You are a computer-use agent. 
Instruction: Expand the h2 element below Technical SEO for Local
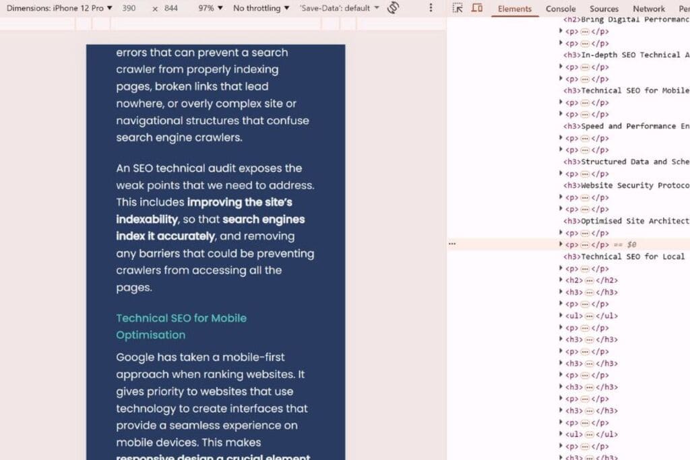561,280
